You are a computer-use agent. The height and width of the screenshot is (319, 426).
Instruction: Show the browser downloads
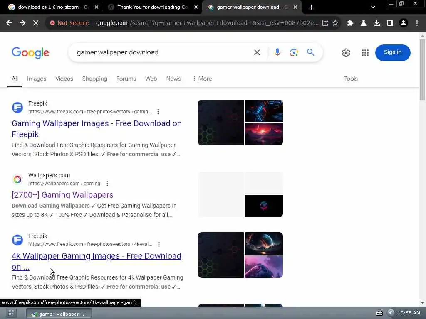pos(377,23)
